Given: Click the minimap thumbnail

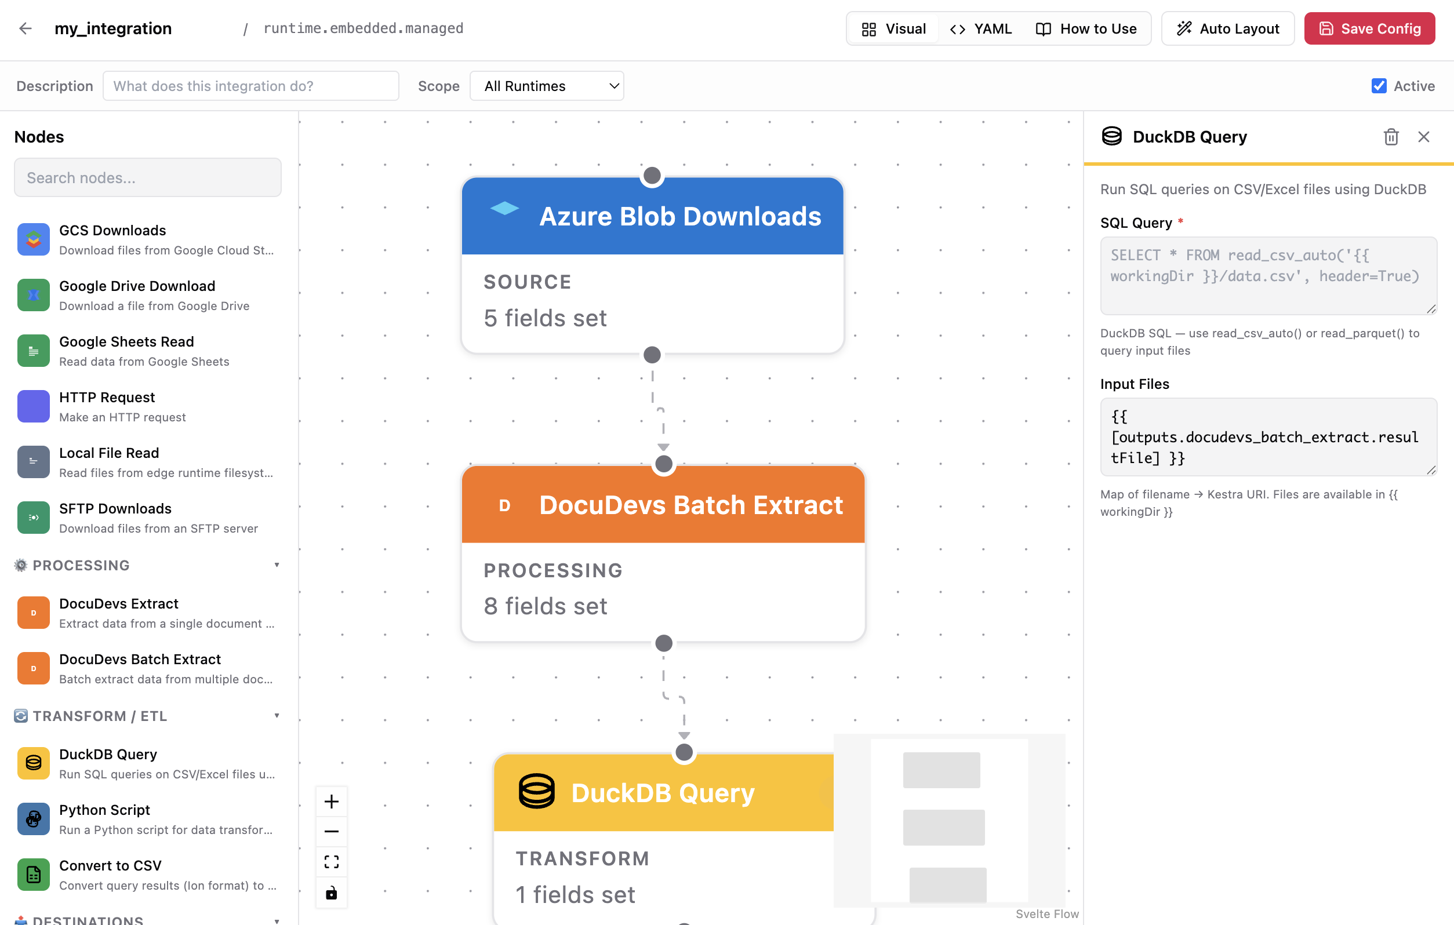Looking at the screenshot, I should click(949, 821).
